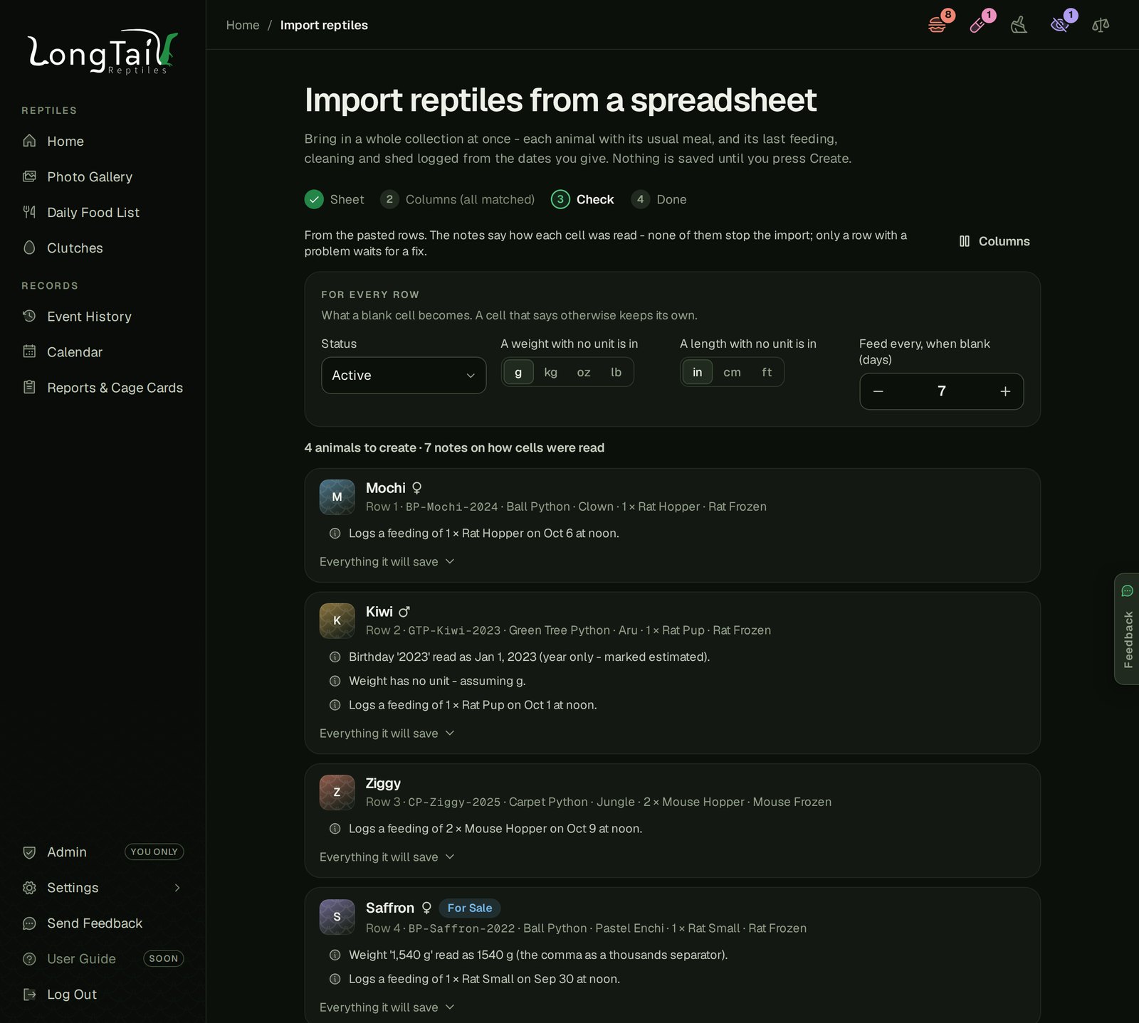
Task: Open Reports & Cage Cards
Action: coord(103,387)
